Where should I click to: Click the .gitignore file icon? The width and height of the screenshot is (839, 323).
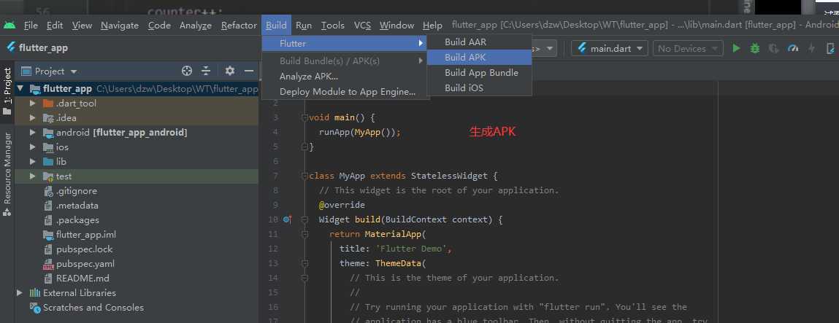coord(48,191)
